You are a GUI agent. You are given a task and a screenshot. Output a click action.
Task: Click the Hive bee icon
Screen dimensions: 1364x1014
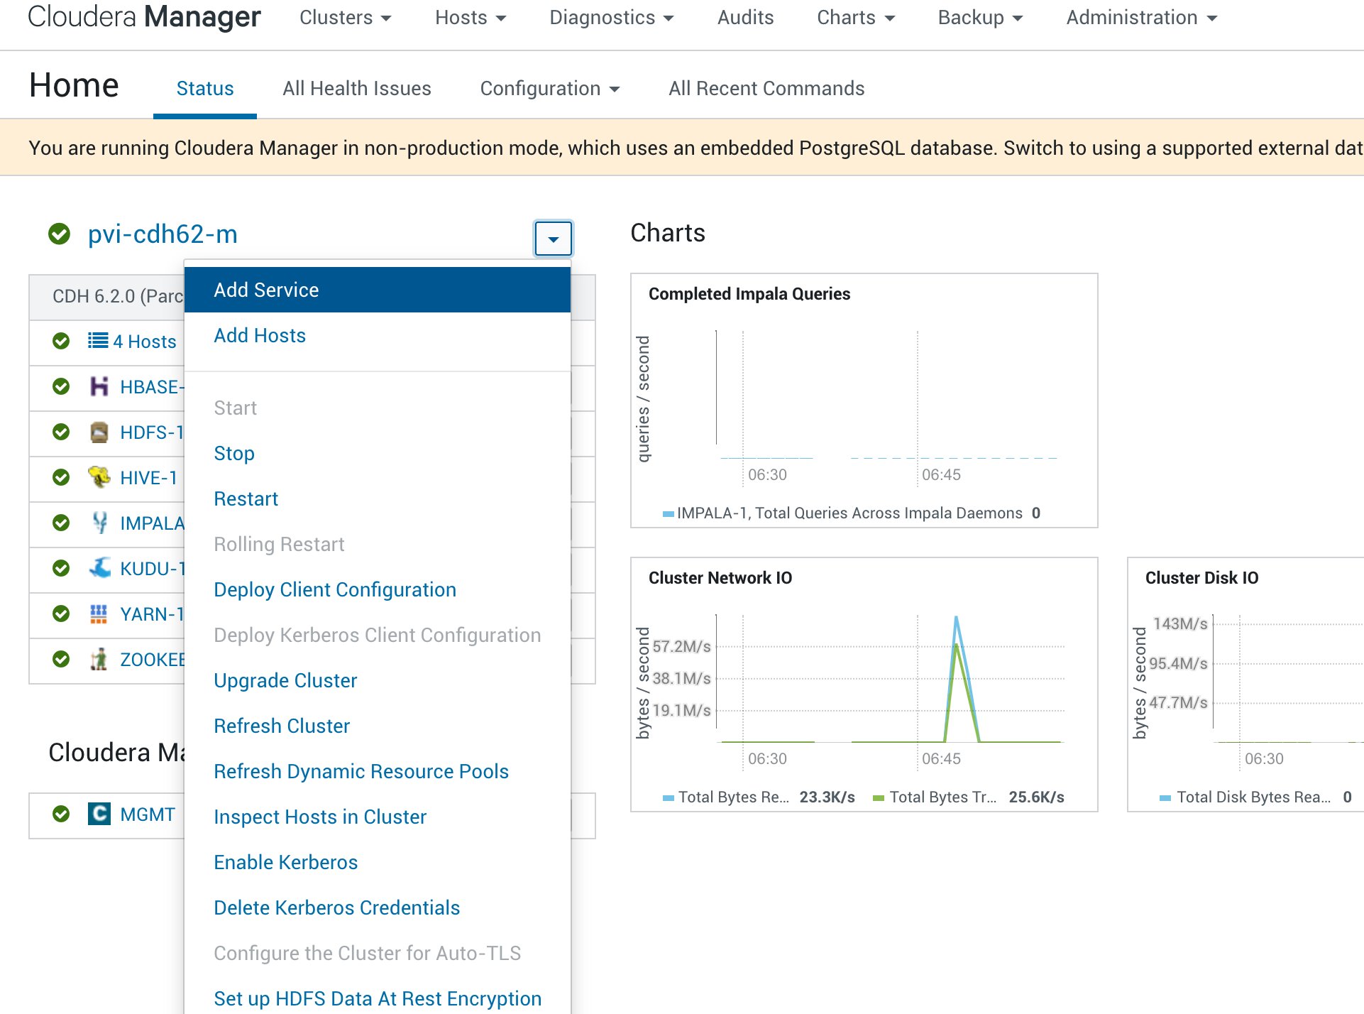pos(99,477)
